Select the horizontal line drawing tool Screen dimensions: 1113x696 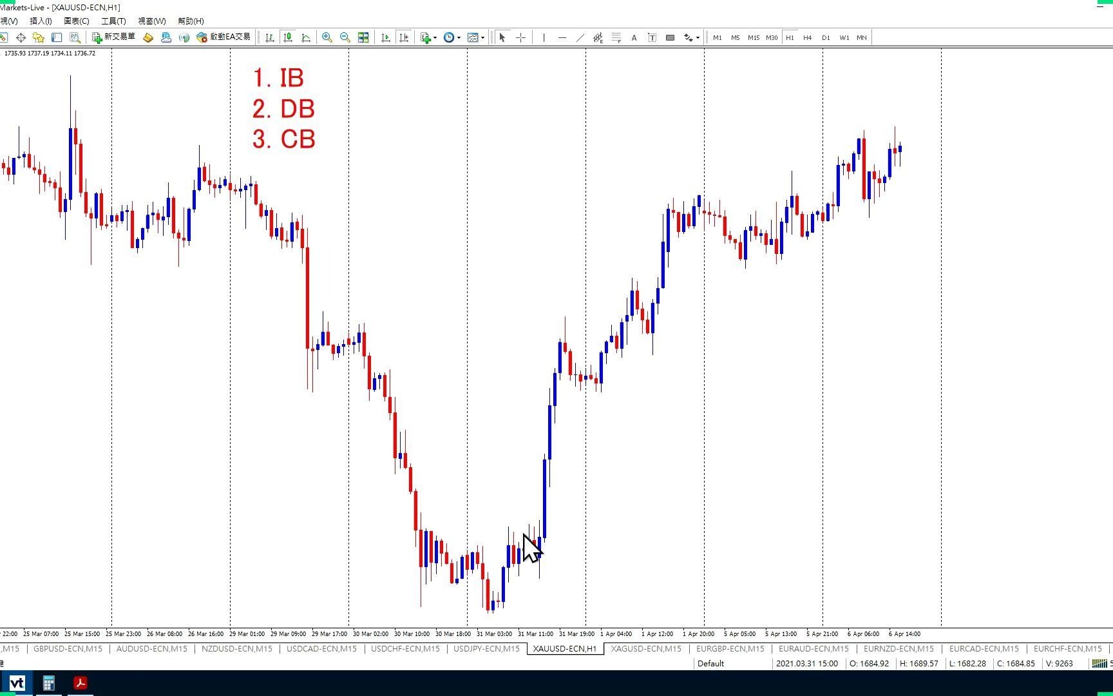(x=562, y=37)
